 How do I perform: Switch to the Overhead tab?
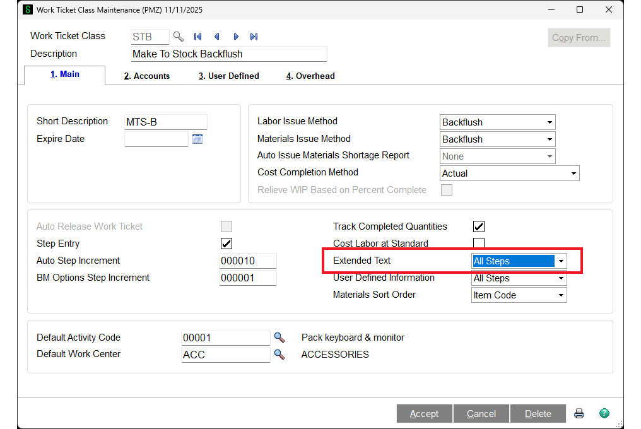click(x=310, y=76)
